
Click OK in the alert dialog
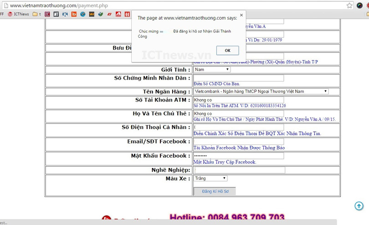(227, 51)
